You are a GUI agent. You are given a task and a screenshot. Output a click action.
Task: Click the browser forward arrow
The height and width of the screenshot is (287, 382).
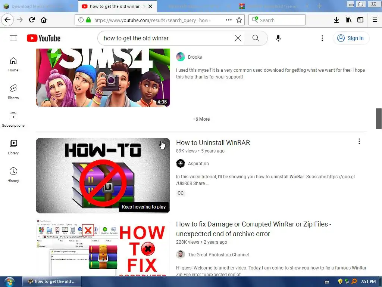[x=20, y=20]
